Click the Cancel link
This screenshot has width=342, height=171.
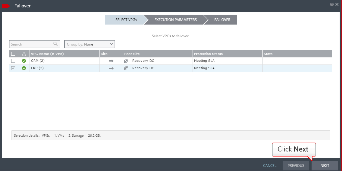tap(270, 166)
